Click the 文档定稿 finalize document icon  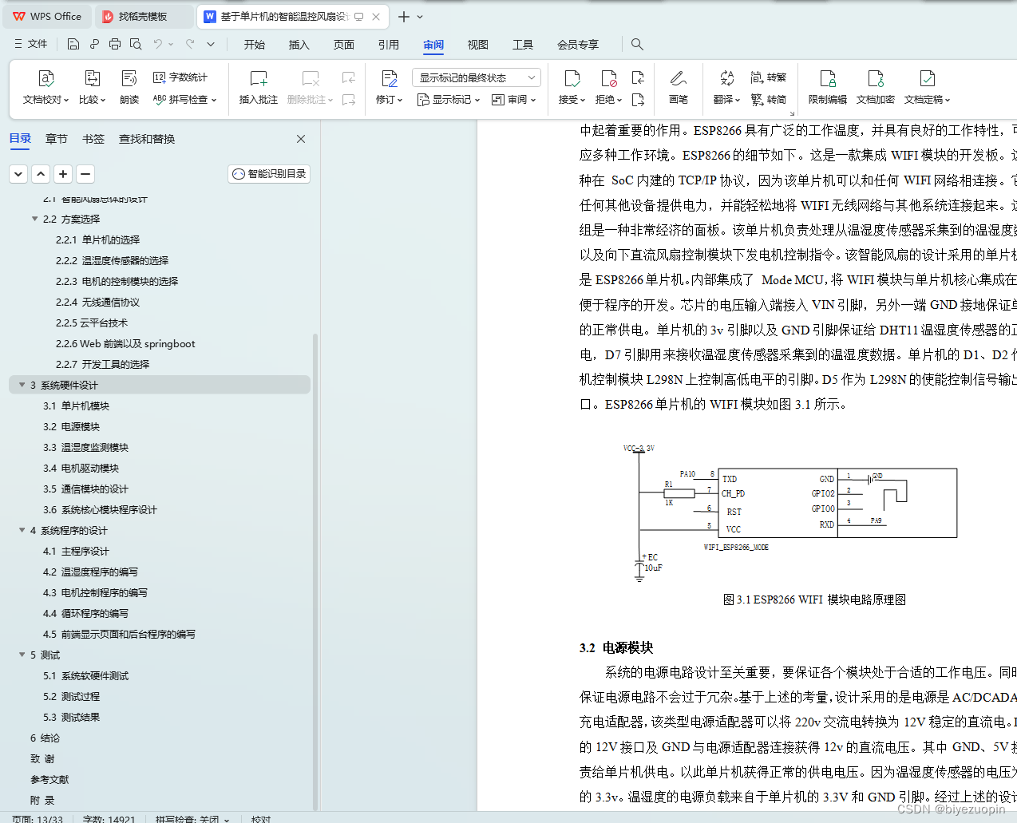[927, 78]
